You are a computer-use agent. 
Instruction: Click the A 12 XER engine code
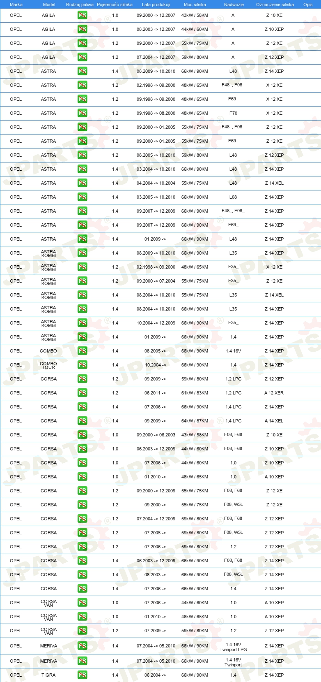click(274, 393)
